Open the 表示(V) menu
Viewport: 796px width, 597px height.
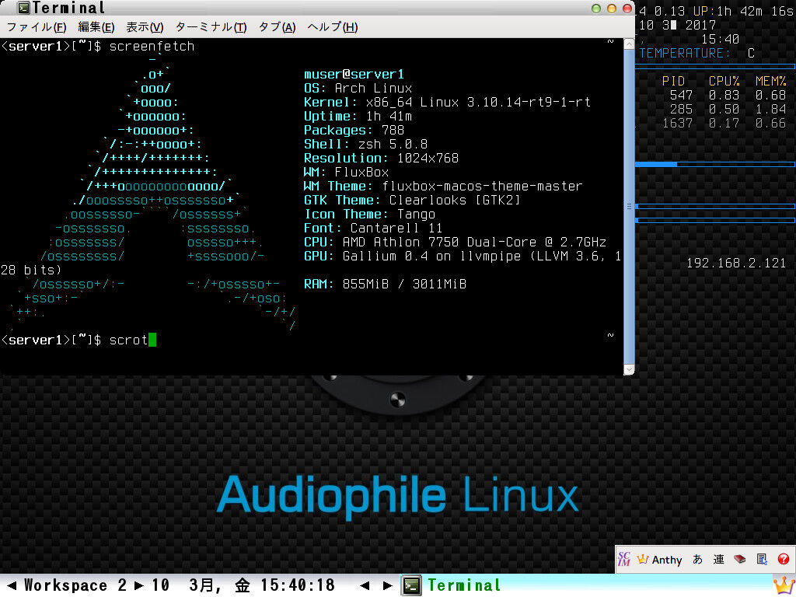pos(145,27)
